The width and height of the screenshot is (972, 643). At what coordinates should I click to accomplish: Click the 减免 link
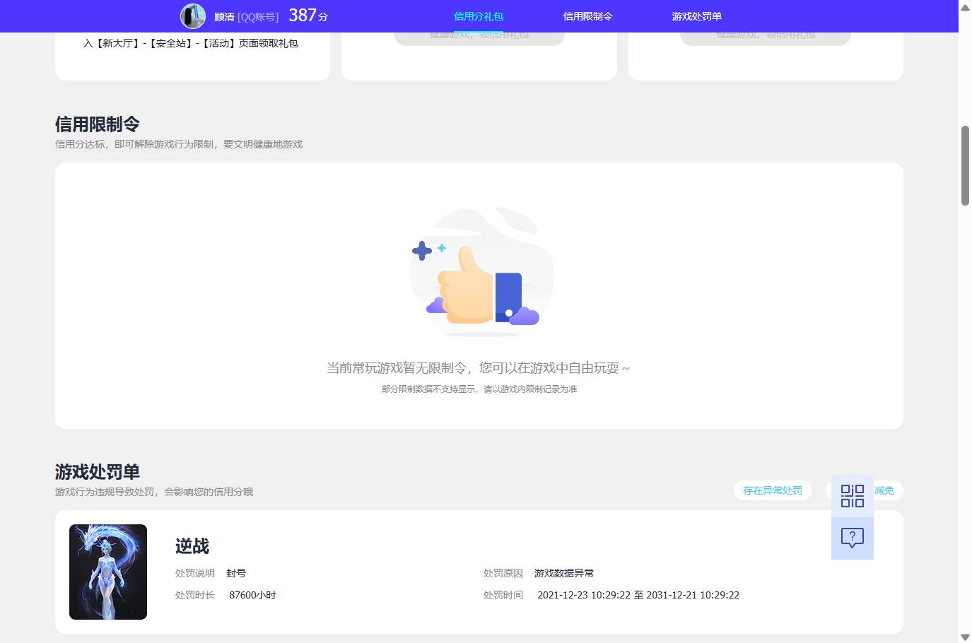(884, 490)
